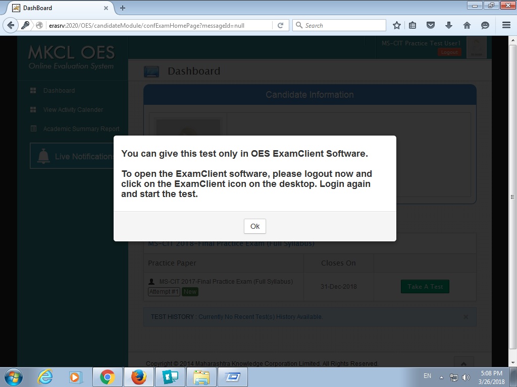Click the red Logout button
The width and height of the screenshot is (517, 387).
[449, 52]
